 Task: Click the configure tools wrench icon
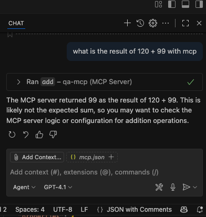click(x=159, y=187)
